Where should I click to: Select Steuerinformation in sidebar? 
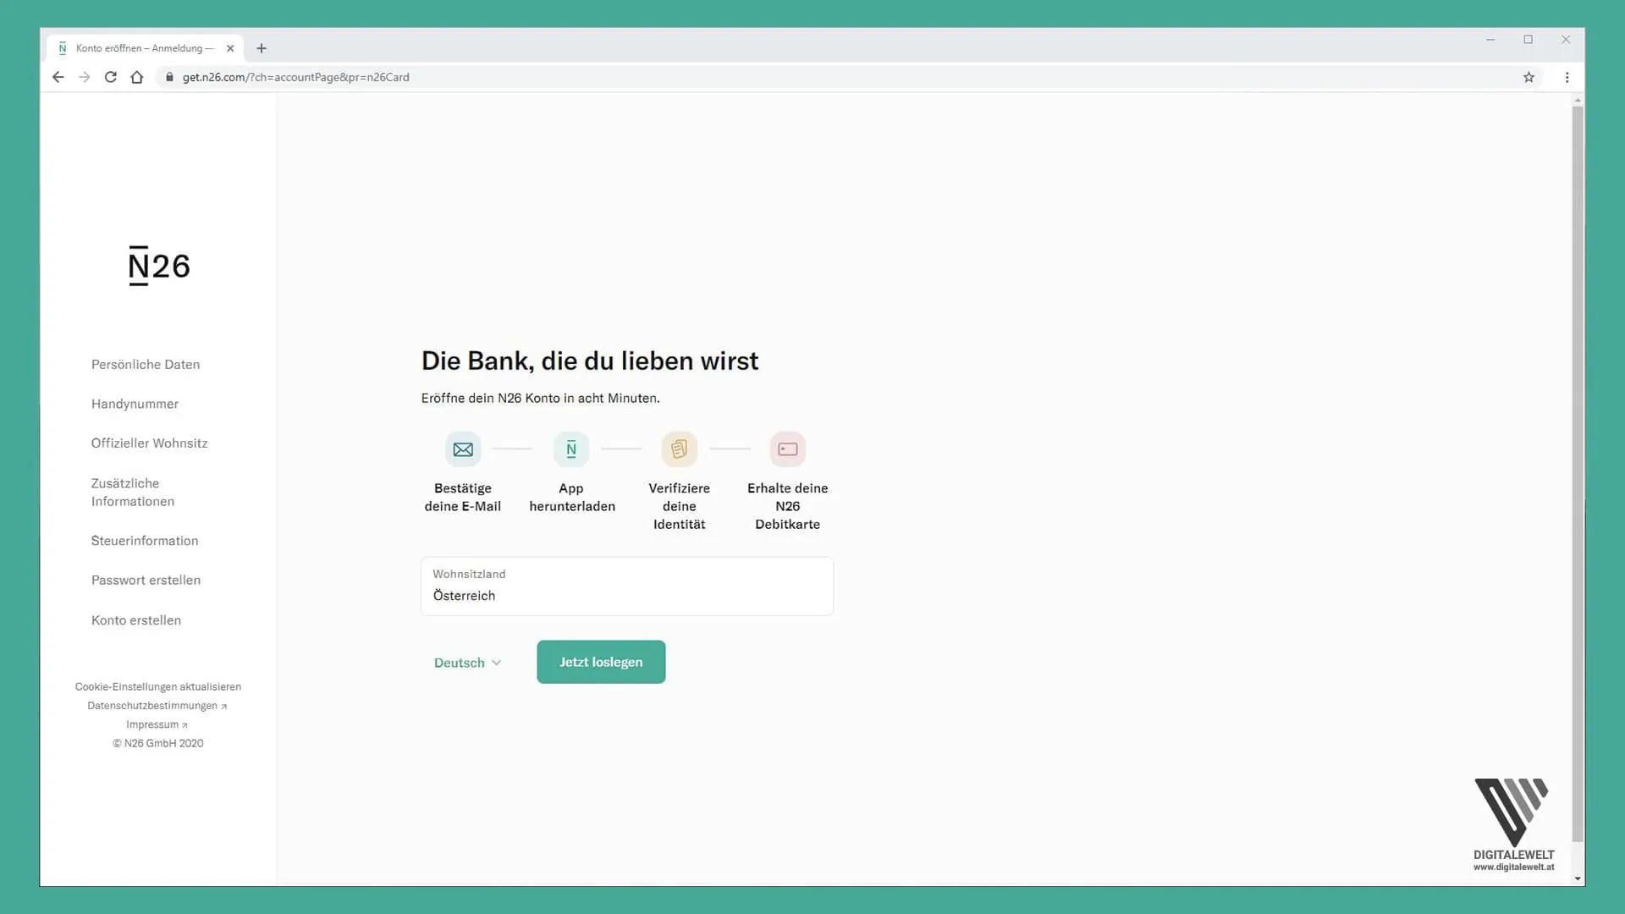(x=145, y=541)
